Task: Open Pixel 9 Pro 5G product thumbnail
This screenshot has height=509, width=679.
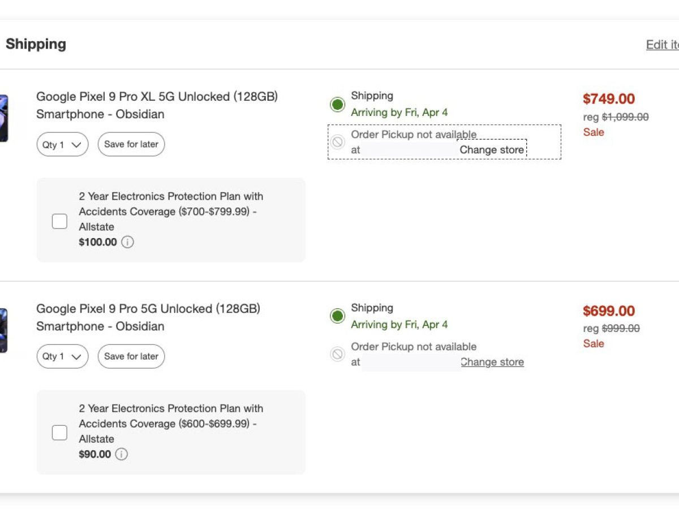Action: click(x=3, y=330)
